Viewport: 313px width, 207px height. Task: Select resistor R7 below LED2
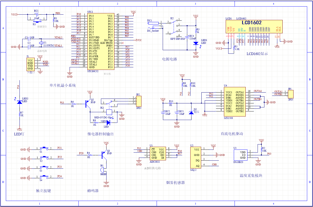pyautogui.click(x=19, y=114)
